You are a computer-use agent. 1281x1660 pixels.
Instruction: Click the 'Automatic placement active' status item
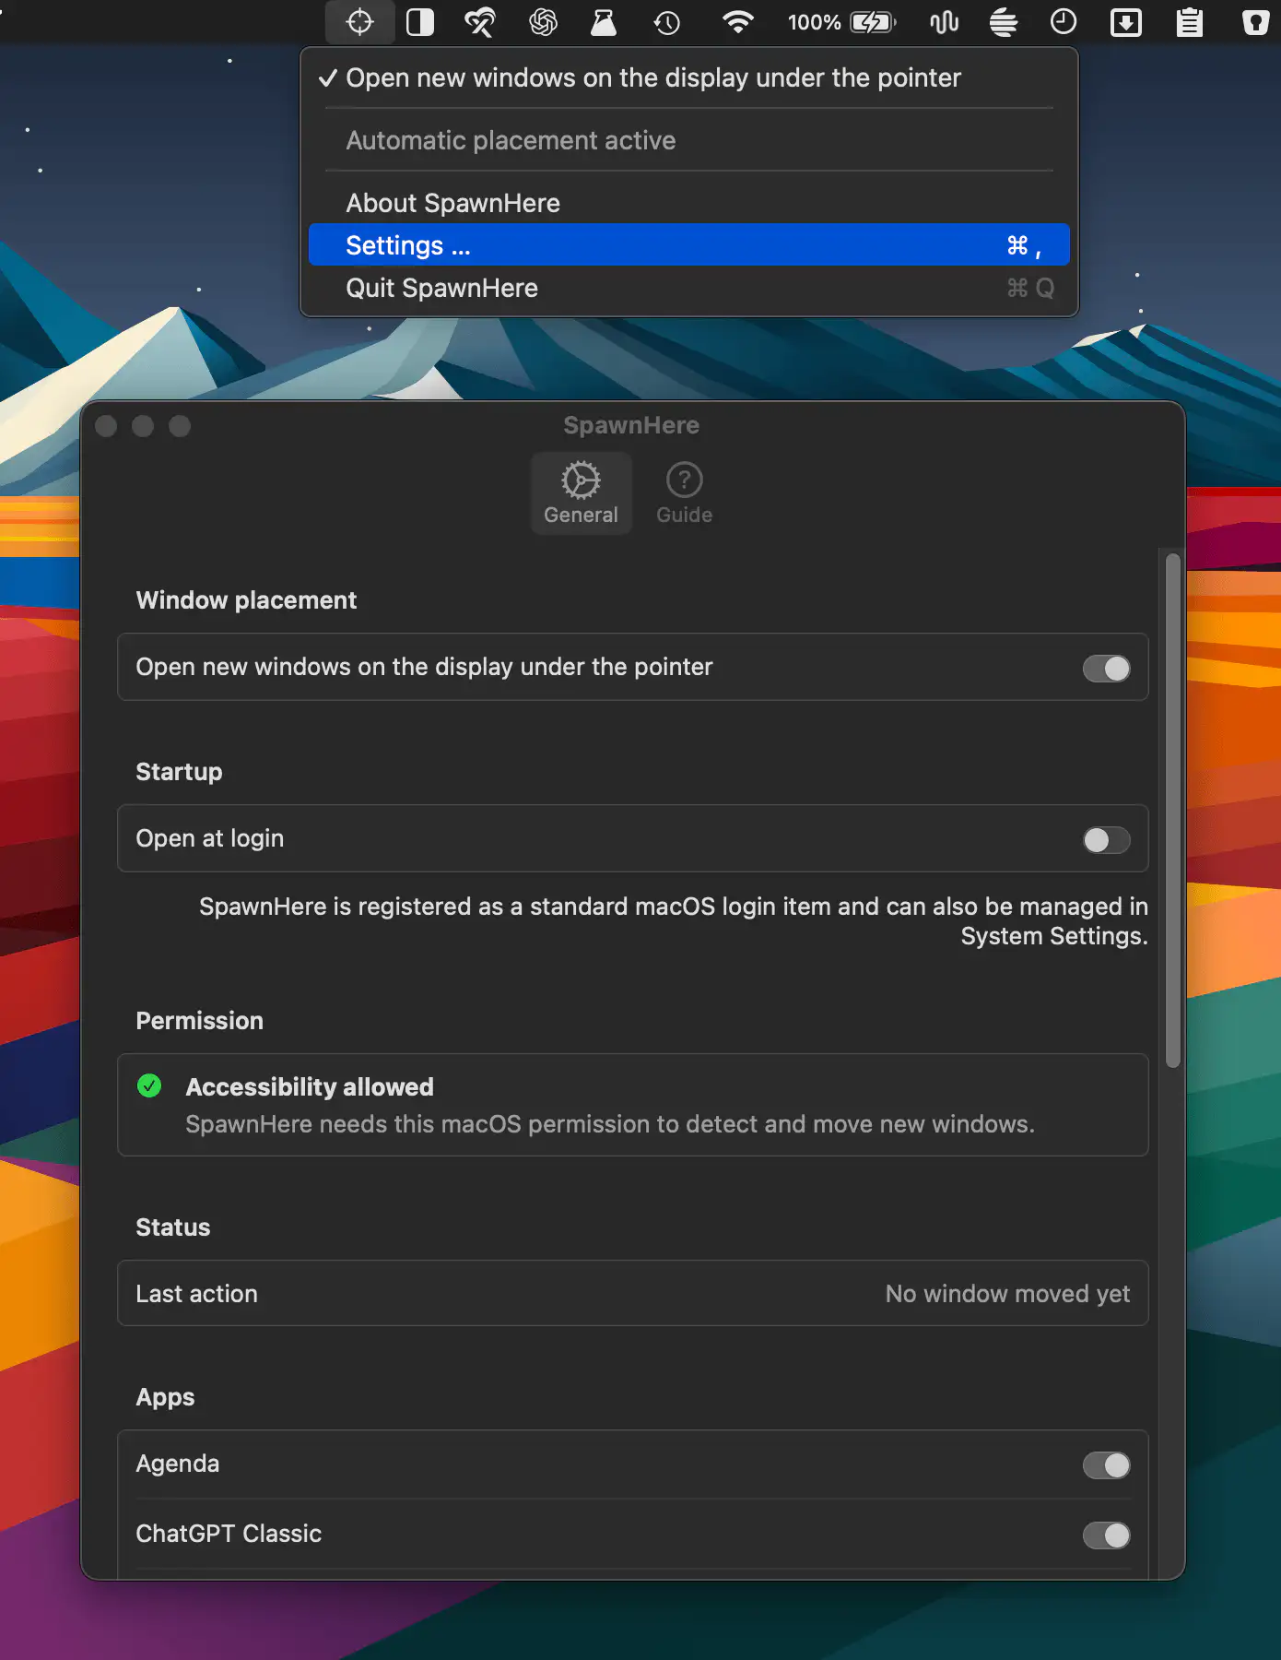[689, 140]
